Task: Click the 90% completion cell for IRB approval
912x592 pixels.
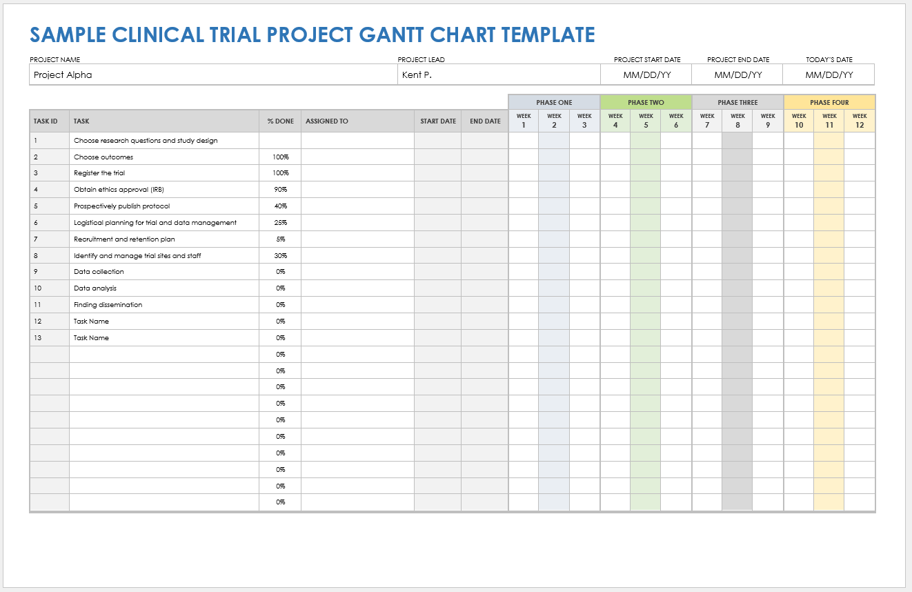Action: [x=279, y=189]
